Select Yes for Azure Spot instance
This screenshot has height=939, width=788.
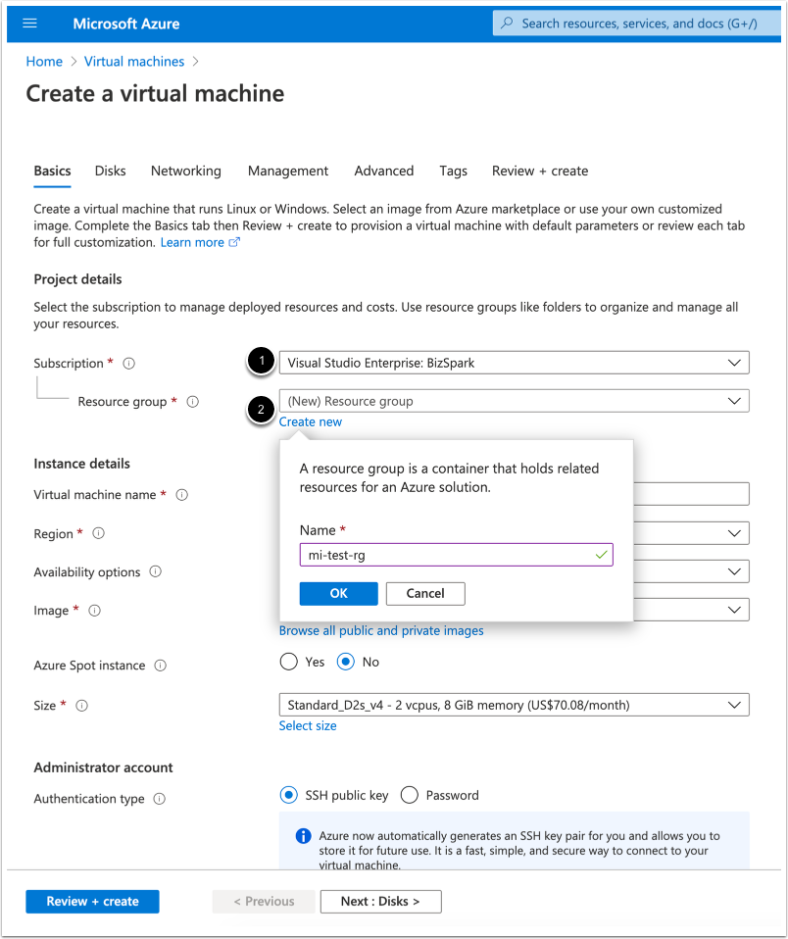click(x=288, y=662)
